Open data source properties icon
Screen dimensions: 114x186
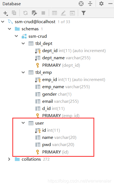[34, 13]
